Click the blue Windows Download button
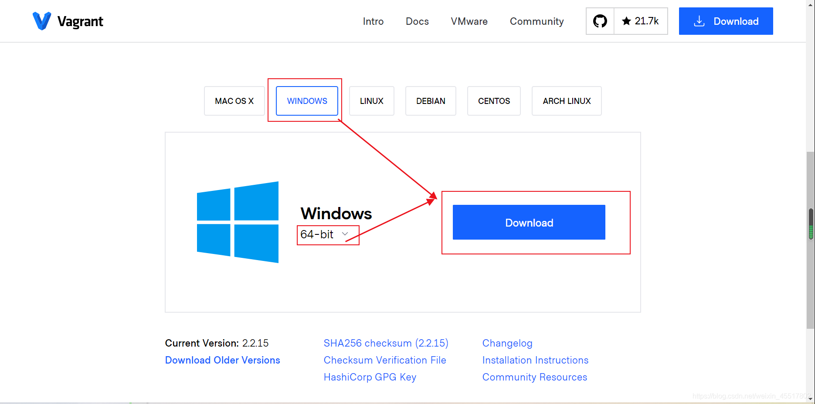The width and height of the screenshot is (815, 404). (x=529, y=222)
